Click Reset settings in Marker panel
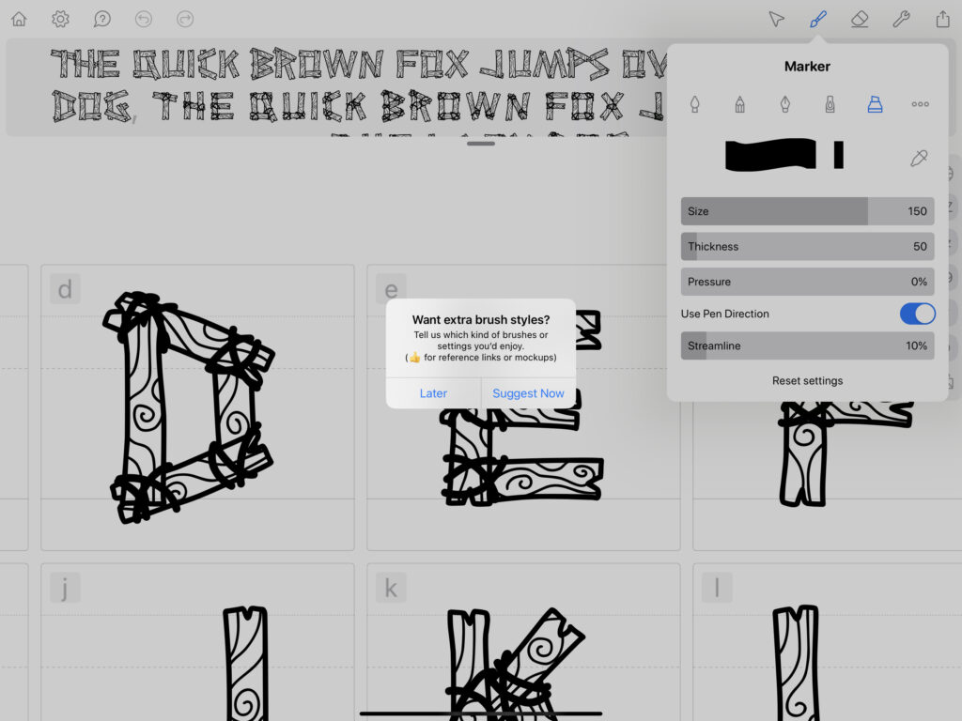 (807, 381)
